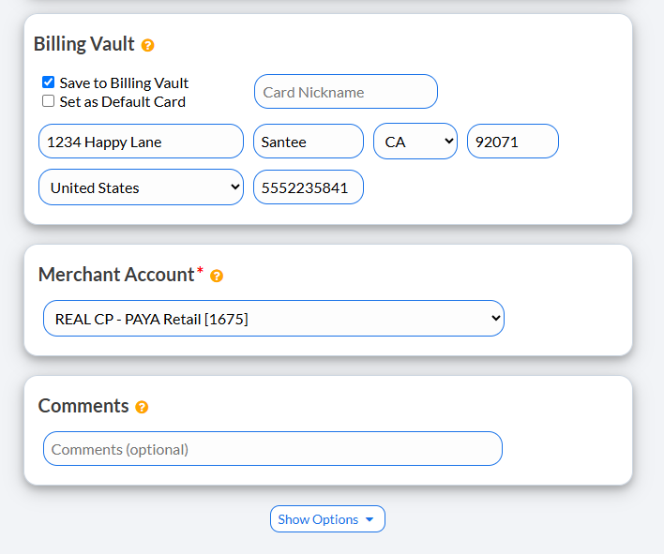Click the Billing Vault heading
Image resolution: width=664 pixels, height=554 pixels.
click(83, 44)
